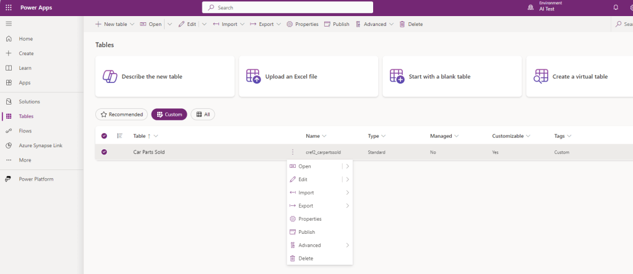Click the three-dot menu for Car Parts Sold
The width and height of the screenshot is (633, 274).
(x=292, y=152)
